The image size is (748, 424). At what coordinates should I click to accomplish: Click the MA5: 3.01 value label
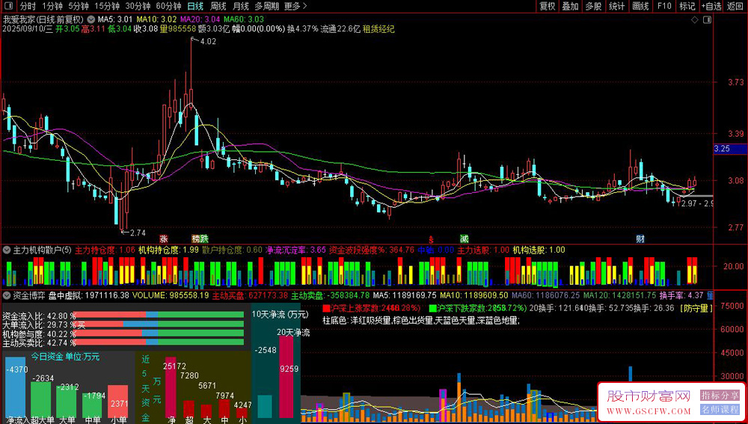tap(114, 19)
